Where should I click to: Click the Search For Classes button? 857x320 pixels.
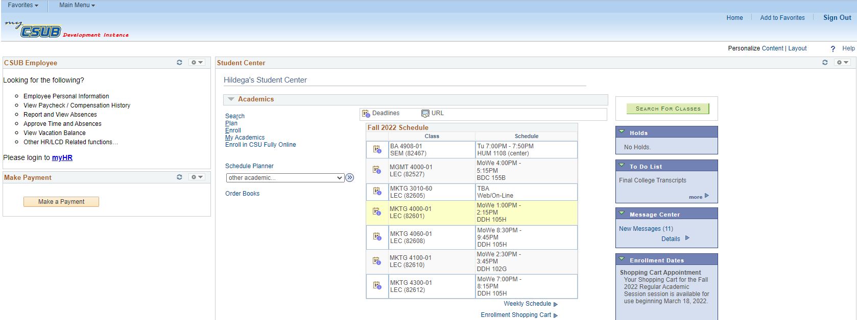(668, 109)
